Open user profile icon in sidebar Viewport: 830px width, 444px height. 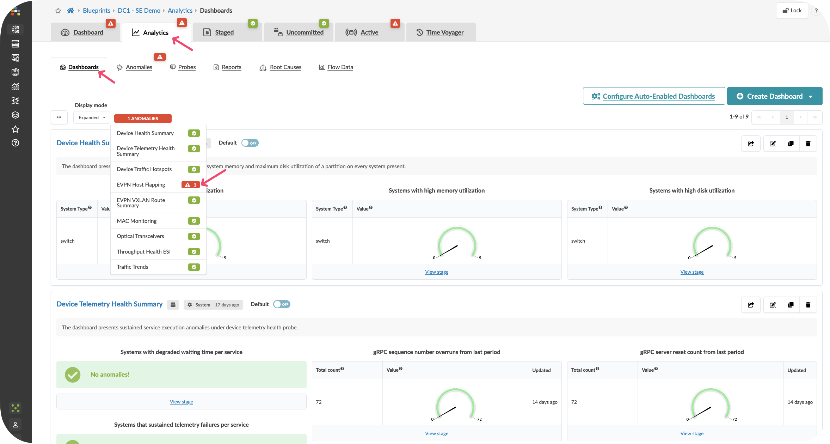(15, 425)
